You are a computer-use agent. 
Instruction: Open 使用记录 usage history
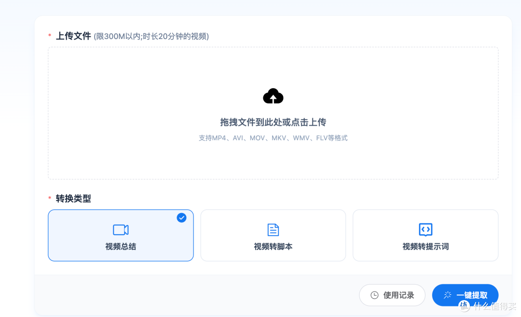(392, 295)
